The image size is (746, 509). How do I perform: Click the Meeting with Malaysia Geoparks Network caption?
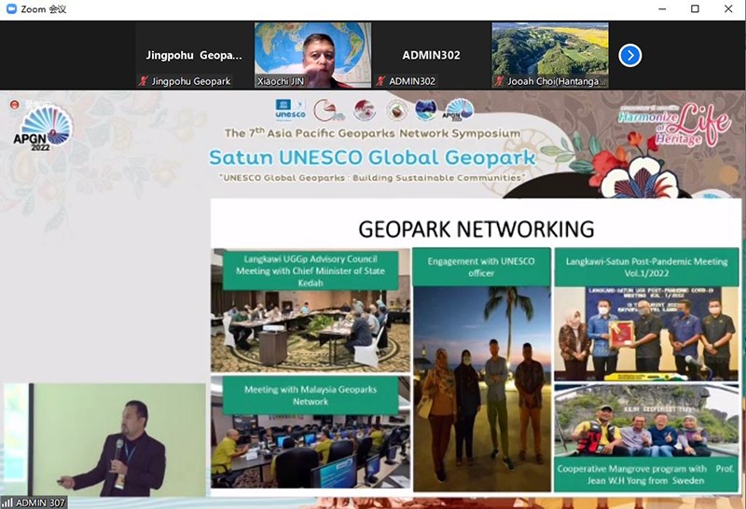pos(311,395)
